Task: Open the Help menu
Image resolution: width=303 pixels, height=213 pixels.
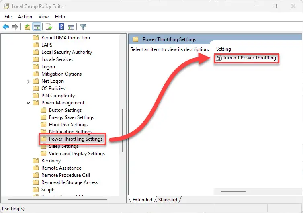Action: (60, 17)
